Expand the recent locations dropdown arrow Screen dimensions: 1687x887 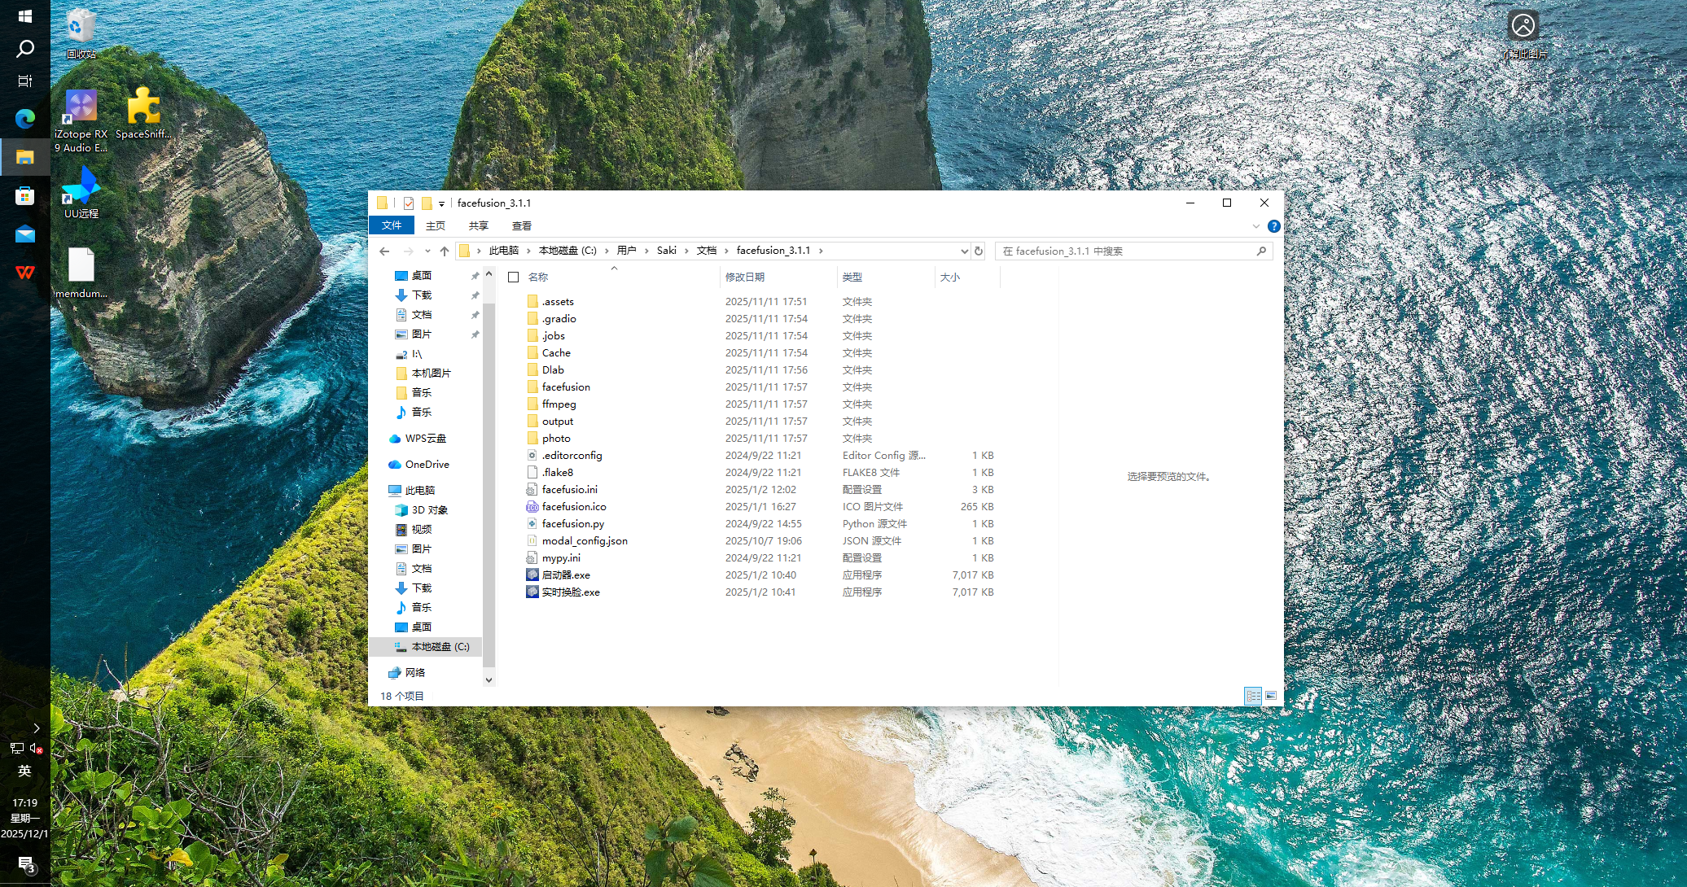(x=427, y=251)
